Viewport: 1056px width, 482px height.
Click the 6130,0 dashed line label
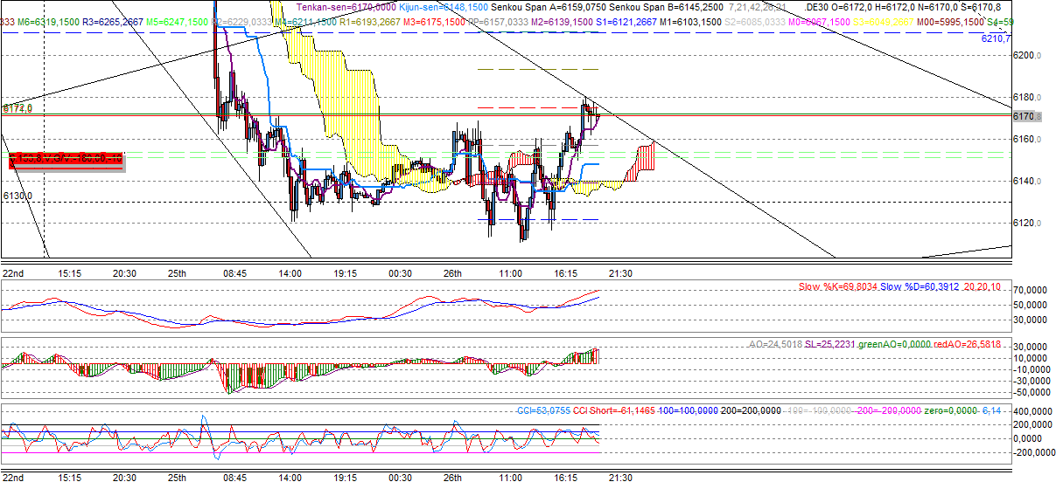point(17,196)
